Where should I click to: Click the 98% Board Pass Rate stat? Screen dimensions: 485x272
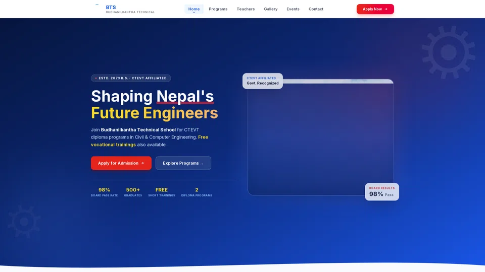point(104,192)
